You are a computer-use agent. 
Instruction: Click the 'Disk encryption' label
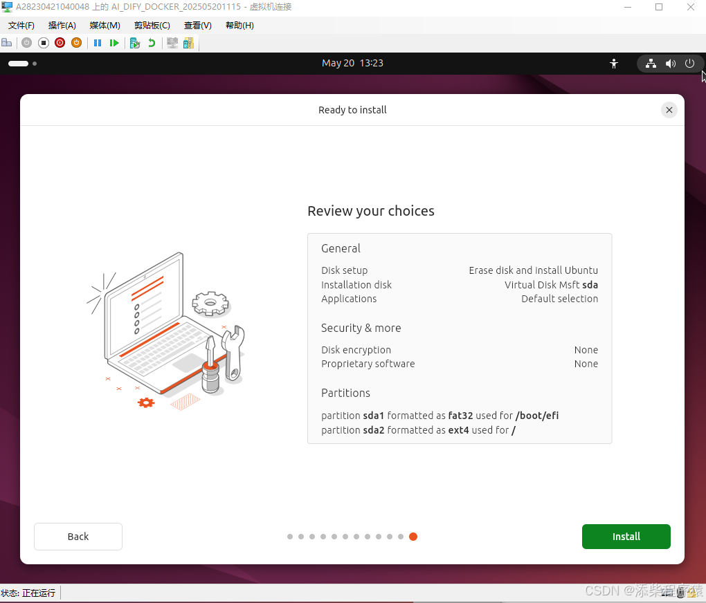(x=356, y=350)
